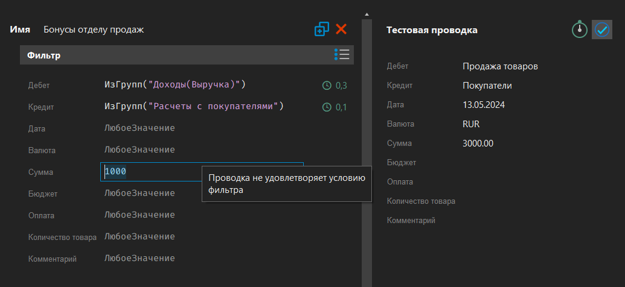
Task: Click the Валюта filter value ЛюбоеЗначение
Action: pyautogui.click(x=139, y=150)
